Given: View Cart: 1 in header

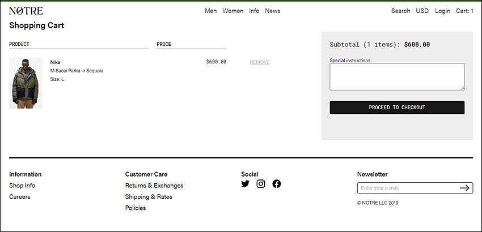Looking at the screenshot, I should point(464,11).
